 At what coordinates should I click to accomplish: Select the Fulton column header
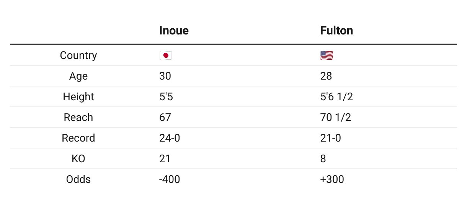[x=336, y=31]
